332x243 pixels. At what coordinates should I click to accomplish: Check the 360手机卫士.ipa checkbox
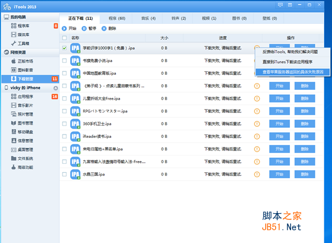coord(64,124)
